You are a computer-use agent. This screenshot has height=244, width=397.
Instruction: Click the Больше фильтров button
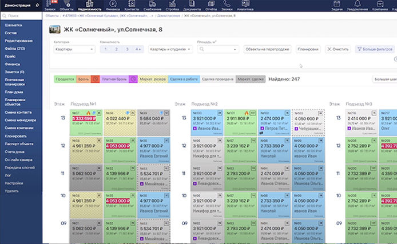click(x=375, y=49)
